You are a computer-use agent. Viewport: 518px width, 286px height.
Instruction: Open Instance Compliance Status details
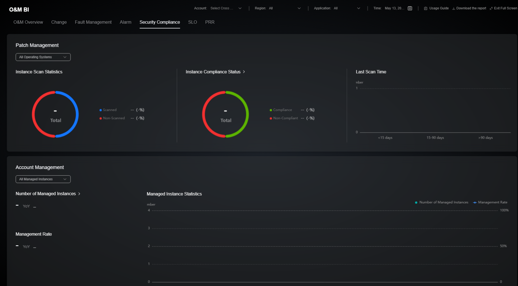(213, 72)
